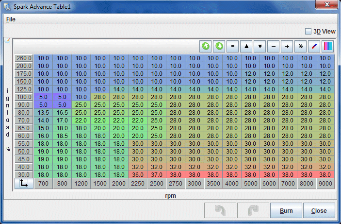Open the File menu

(x=11, y=19)
